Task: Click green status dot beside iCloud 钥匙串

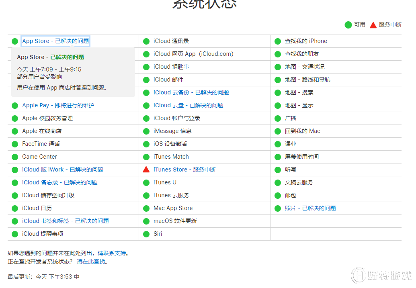Action: [146, 67]
